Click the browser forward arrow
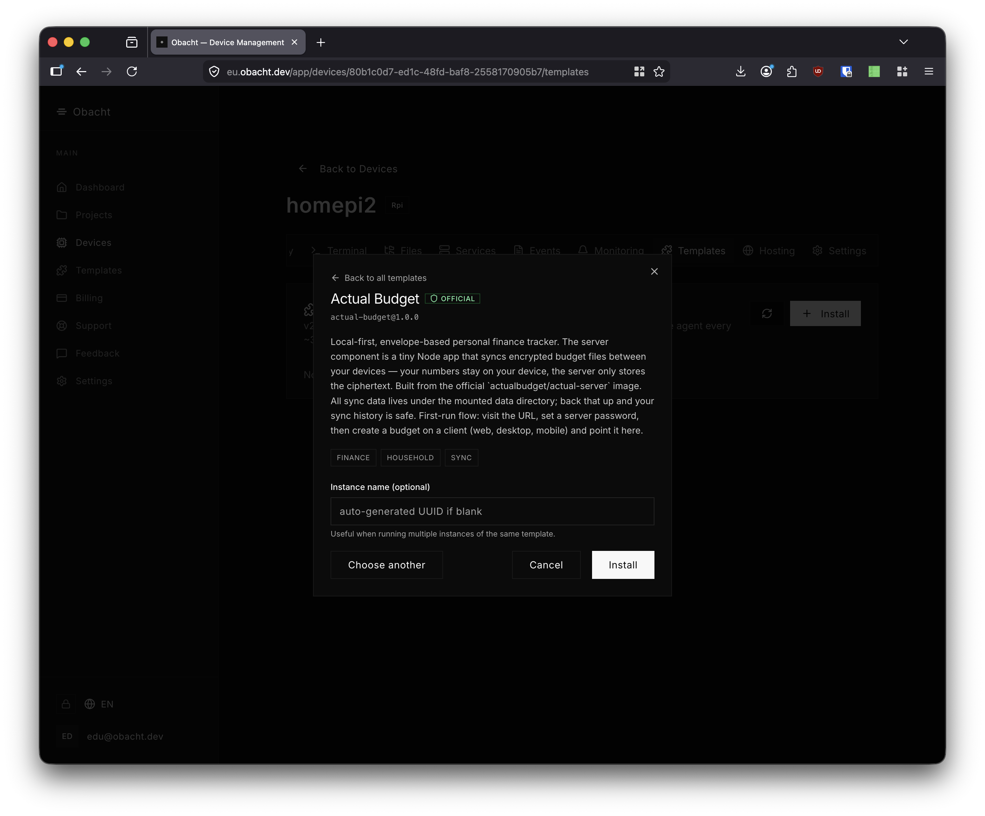The width and height of the screenshot is (985, 816). pos(107,71)
